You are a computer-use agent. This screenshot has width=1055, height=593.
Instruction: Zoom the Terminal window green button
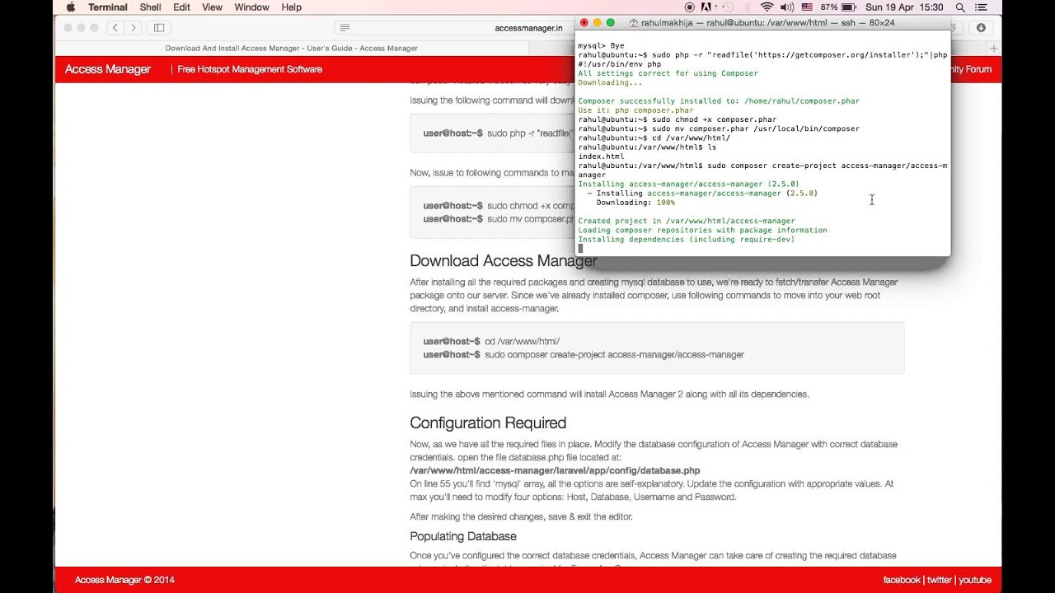[x=611, y=23]
